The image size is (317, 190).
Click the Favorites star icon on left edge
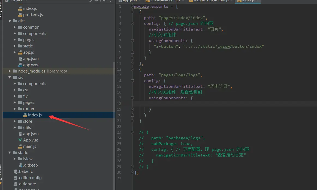pos(1,183)
